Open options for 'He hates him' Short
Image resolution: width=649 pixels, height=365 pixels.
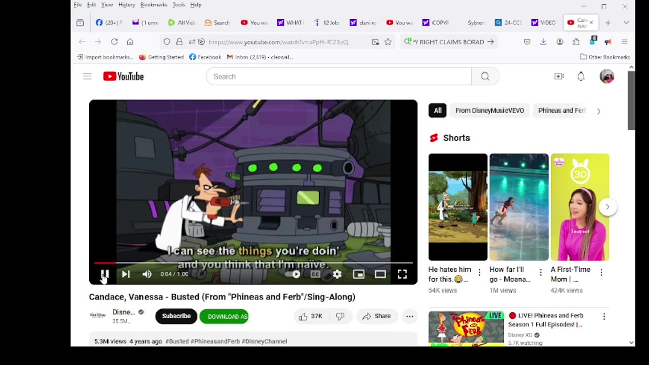[x=480, y=272]
